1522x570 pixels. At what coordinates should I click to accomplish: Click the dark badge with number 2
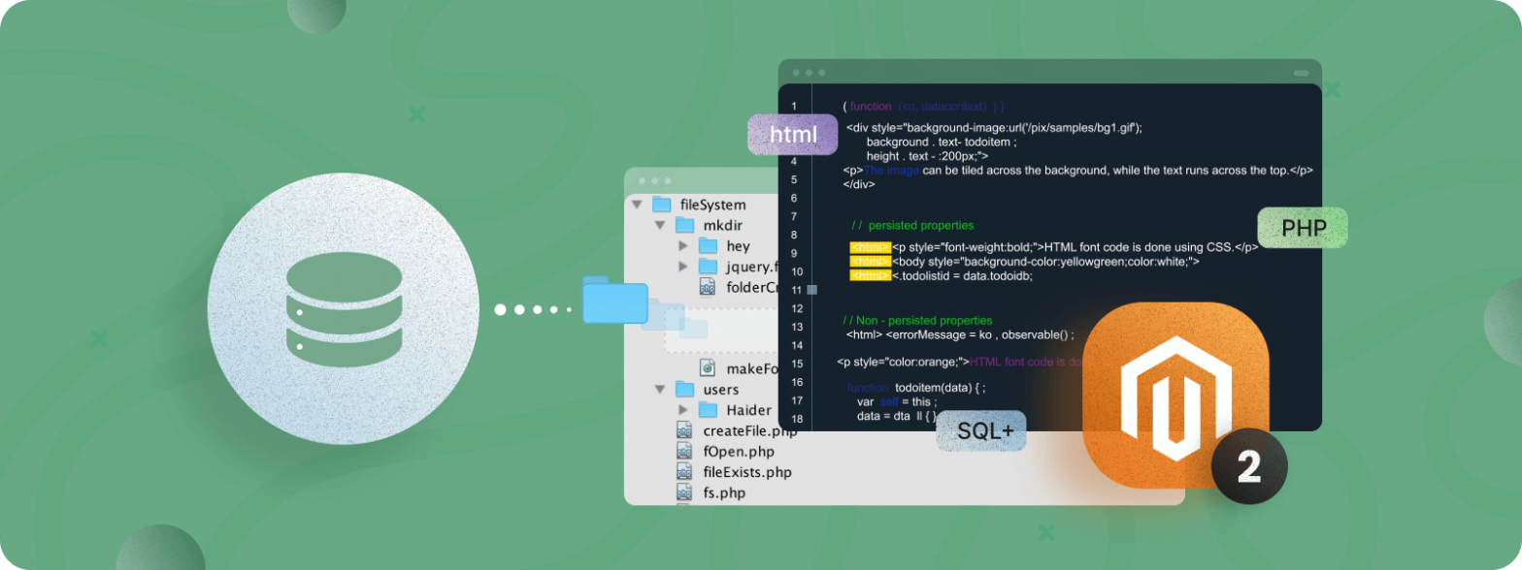(1248, 466)
